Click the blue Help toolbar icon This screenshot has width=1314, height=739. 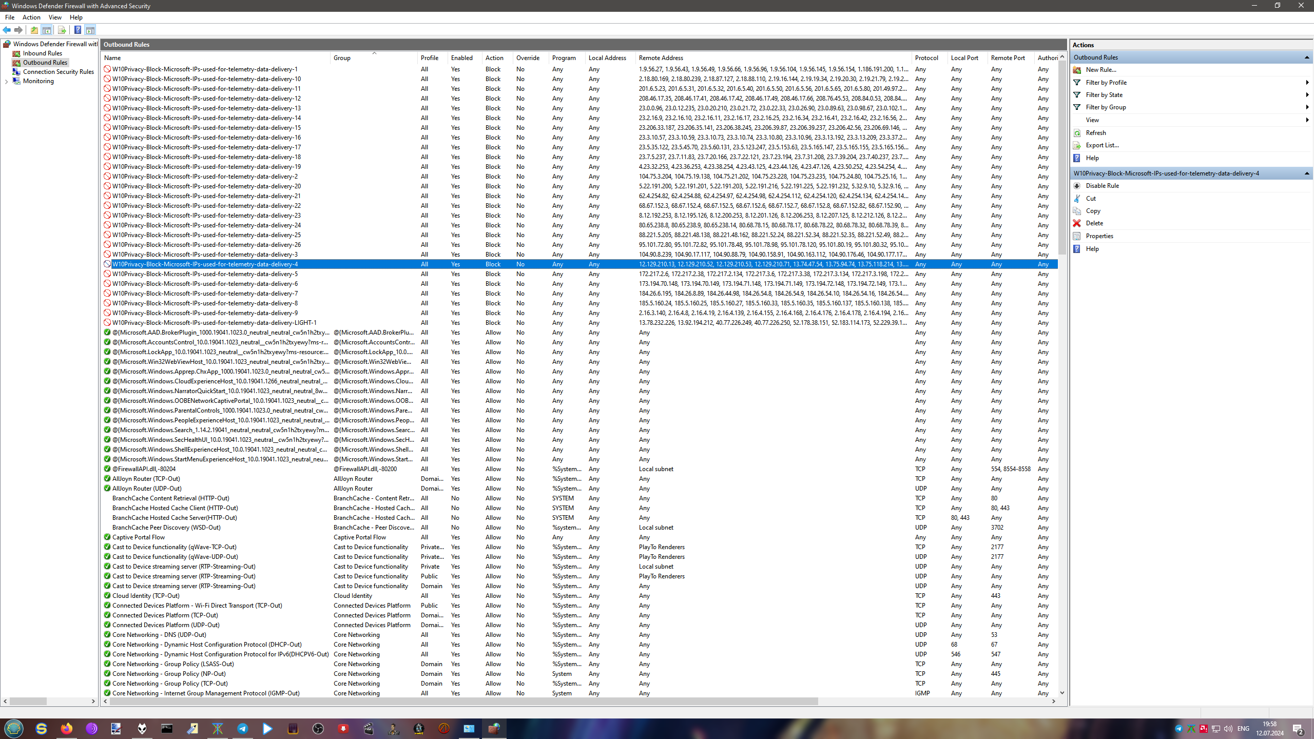click(x=78, y=30)
